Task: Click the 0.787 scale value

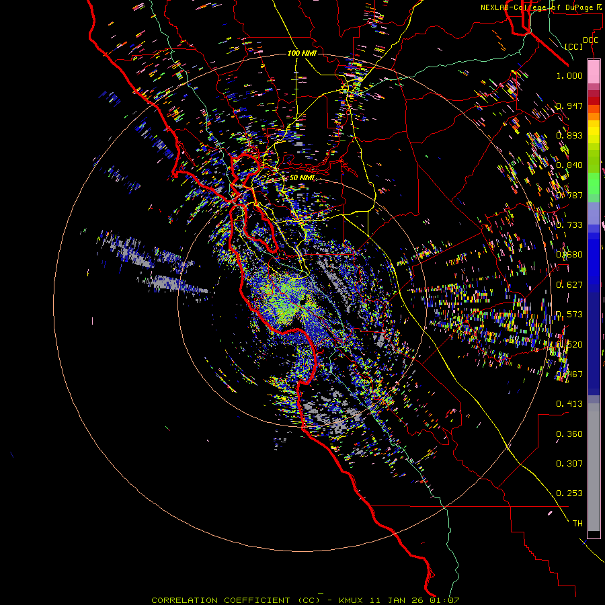Action: point(569,195)
